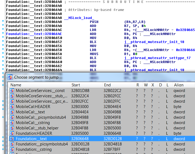Select the Foundation:HEADER segment row
The height and width of the screenshot is (154, 195).
[102, 133]
